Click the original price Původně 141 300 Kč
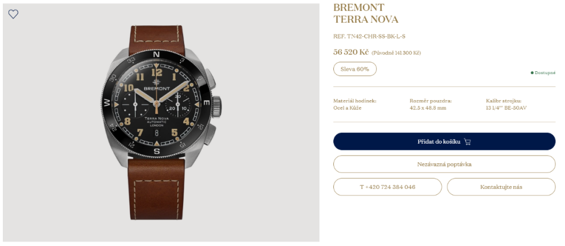The width and height of the screenshot is (565, 246). click(x=397, y=53)
